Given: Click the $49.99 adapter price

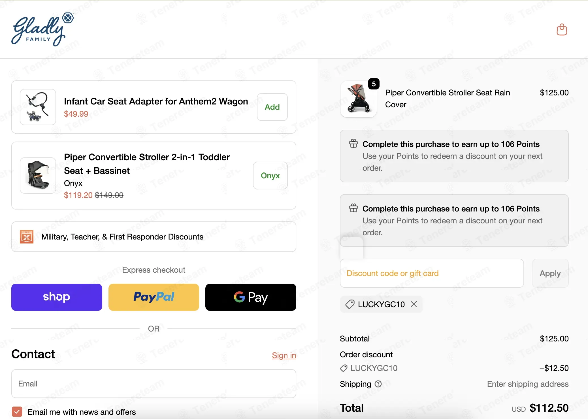Looking at the screenshot, I should [x=76, y=114].
